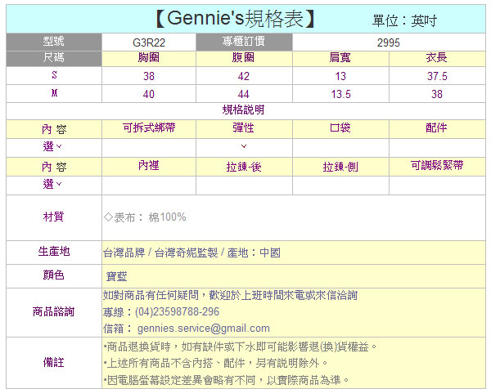Click the length value 37.5

coord(437,76)
